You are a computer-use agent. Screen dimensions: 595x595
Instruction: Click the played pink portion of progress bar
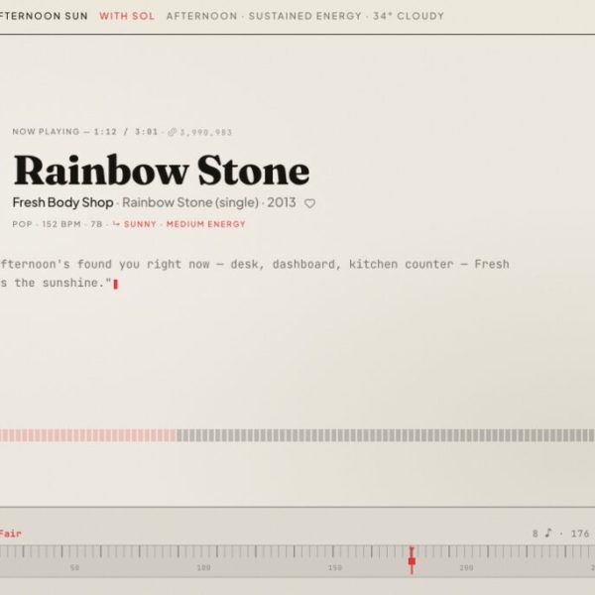tap(87, 435)
